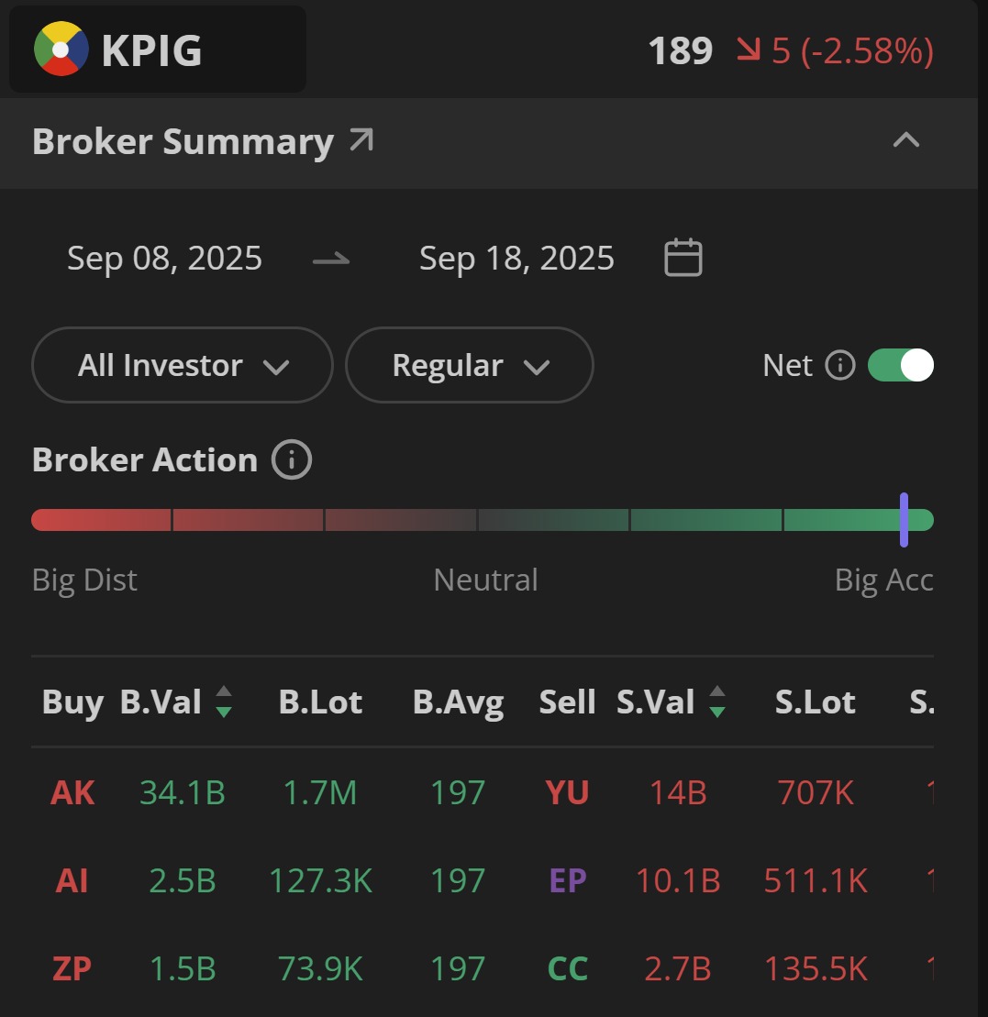Open the All Investor dropdown
This screenshot has height=1017, width=988.
183,365
